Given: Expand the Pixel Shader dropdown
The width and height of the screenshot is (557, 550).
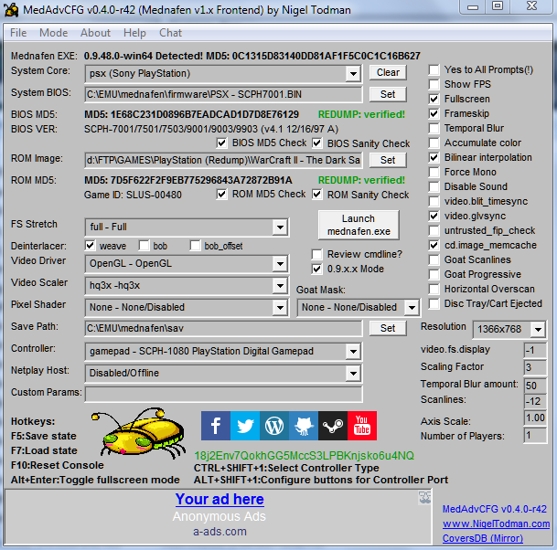Looking at the screenshot, I should coord(280,308).
